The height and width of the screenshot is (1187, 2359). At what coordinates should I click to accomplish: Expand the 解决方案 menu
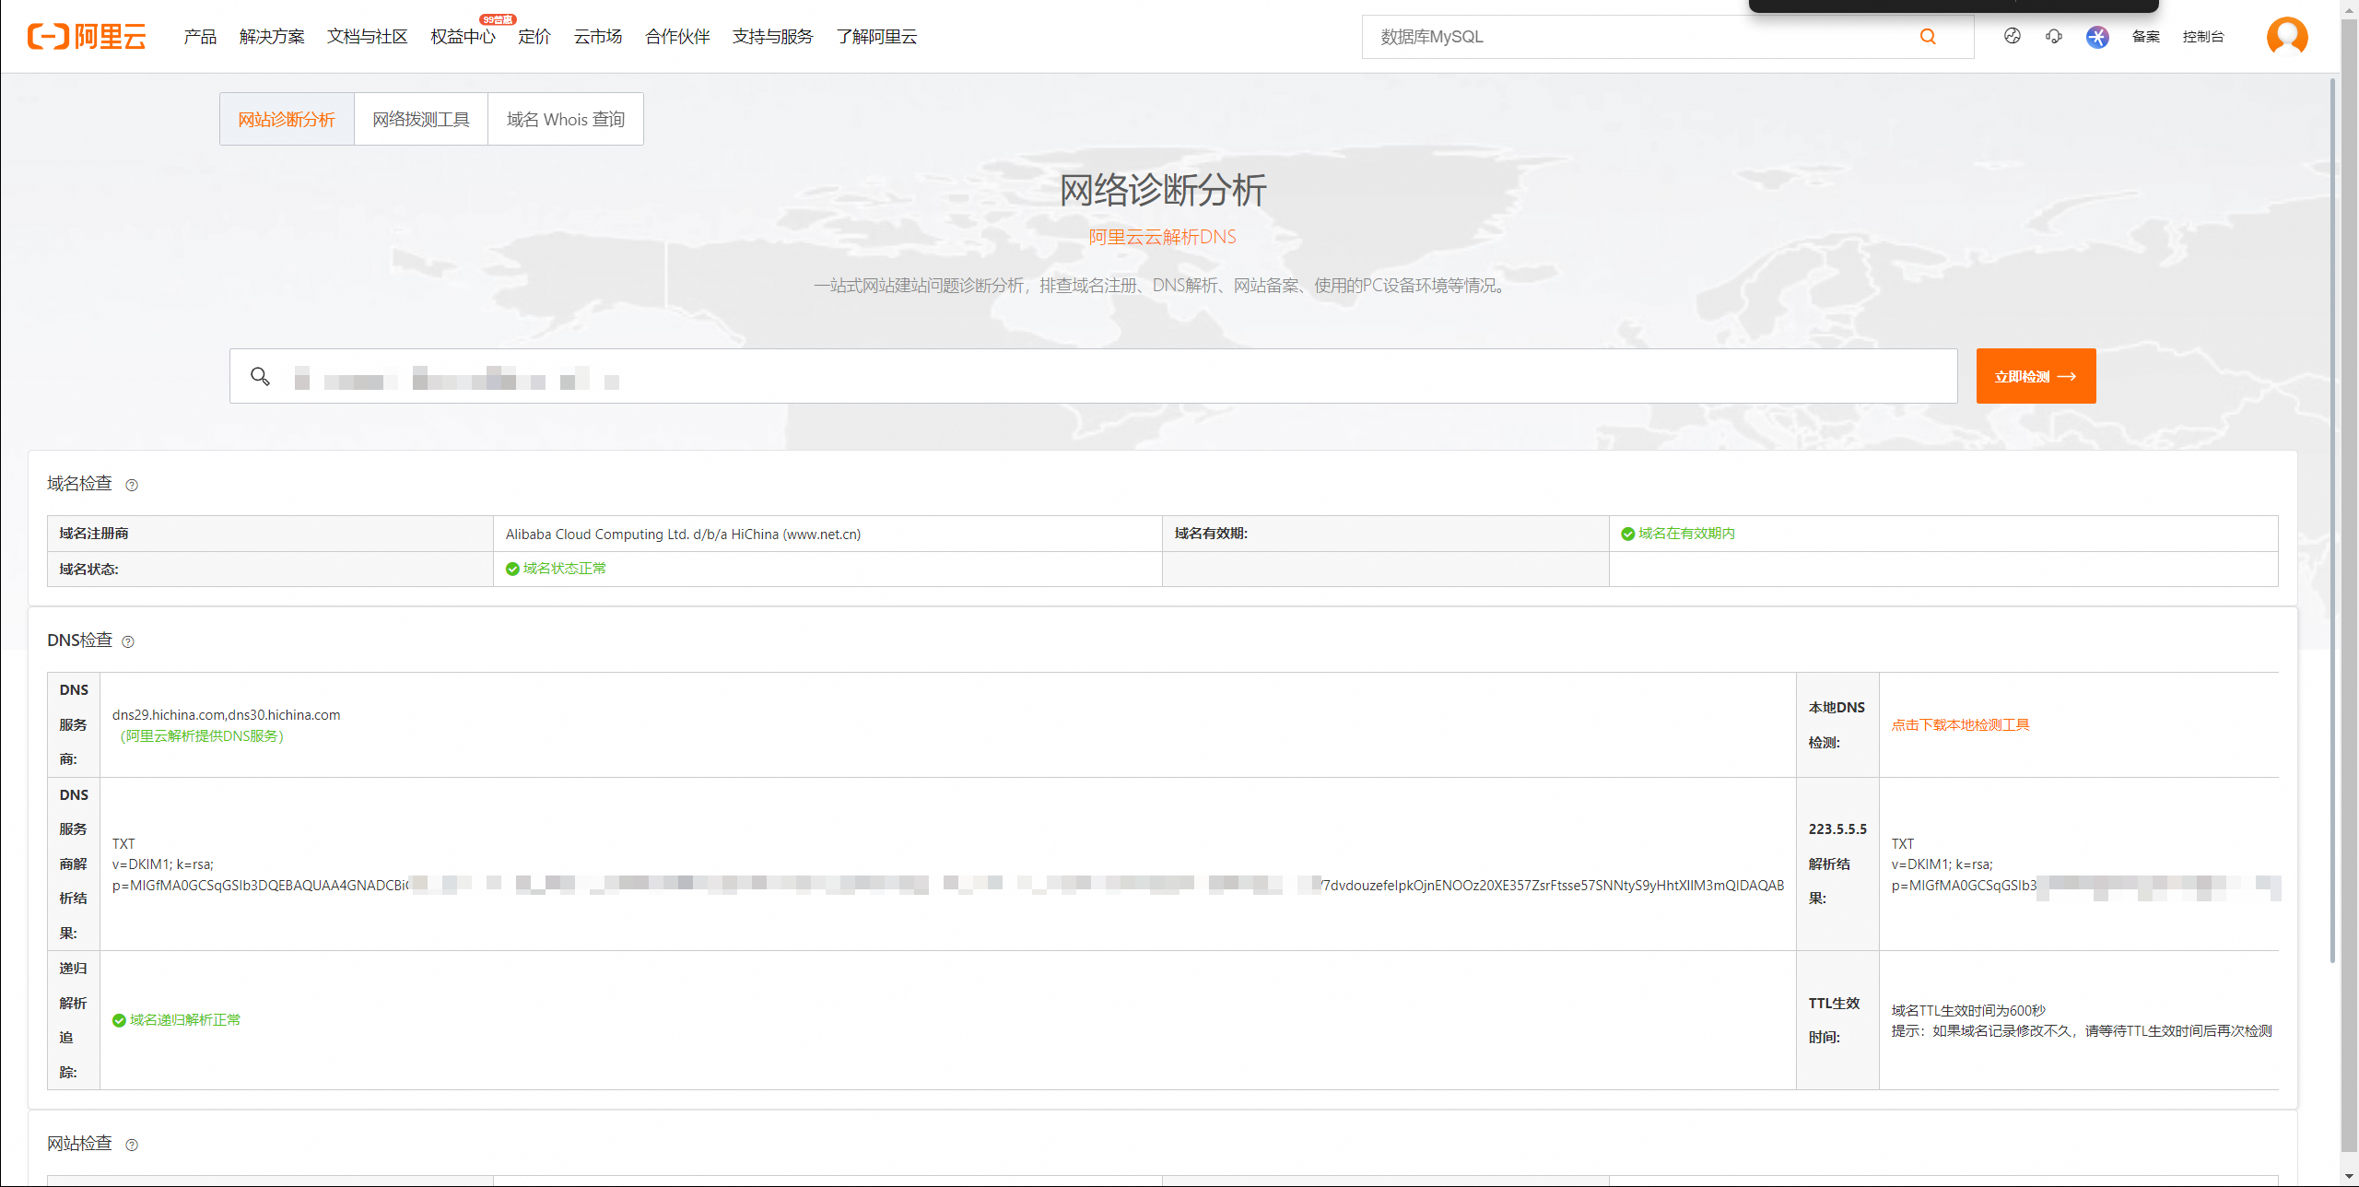[272, 37]
